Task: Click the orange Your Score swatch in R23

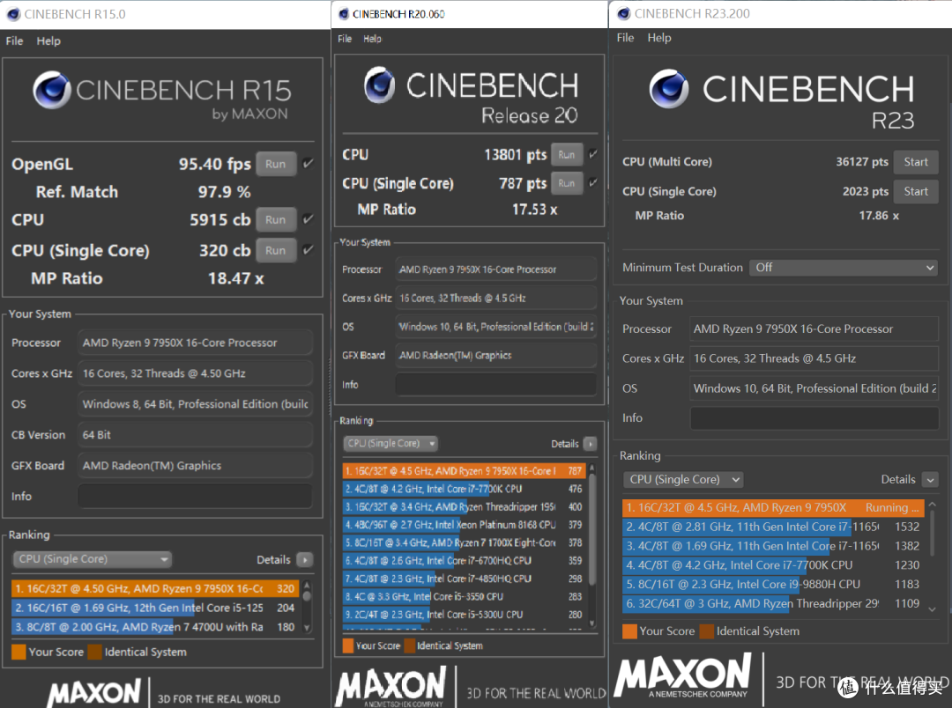Action: tap(629, 631)
